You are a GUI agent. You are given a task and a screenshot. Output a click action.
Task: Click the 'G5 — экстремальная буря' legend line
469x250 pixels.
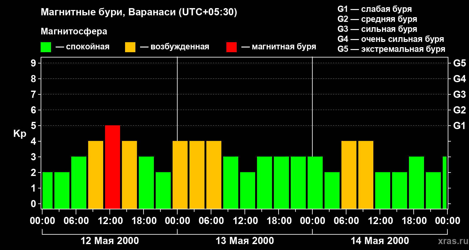point(391,49)
